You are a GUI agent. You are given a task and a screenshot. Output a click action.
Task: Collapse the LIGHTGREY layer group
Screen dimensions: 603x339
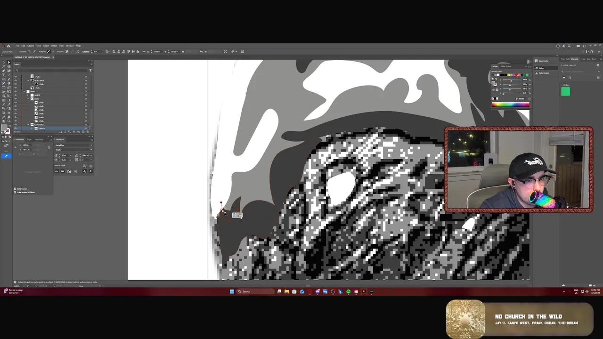pos(28,125)
